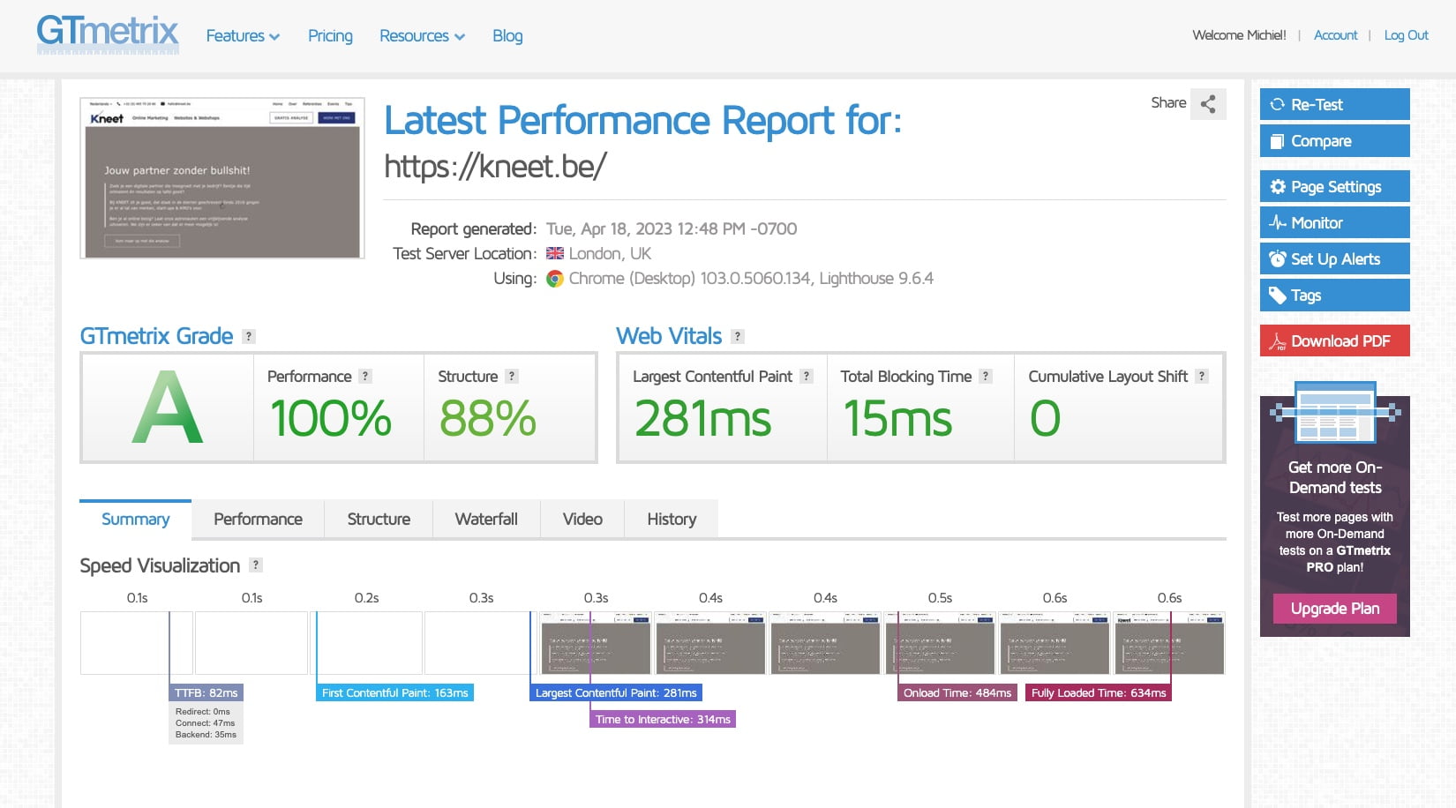Click the Web Vitals help question mark

[738, 336]
